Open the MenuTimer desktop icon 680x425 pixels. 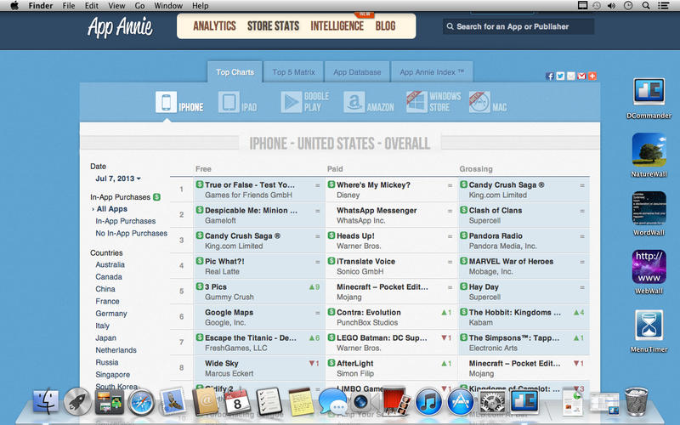point(649,326)
